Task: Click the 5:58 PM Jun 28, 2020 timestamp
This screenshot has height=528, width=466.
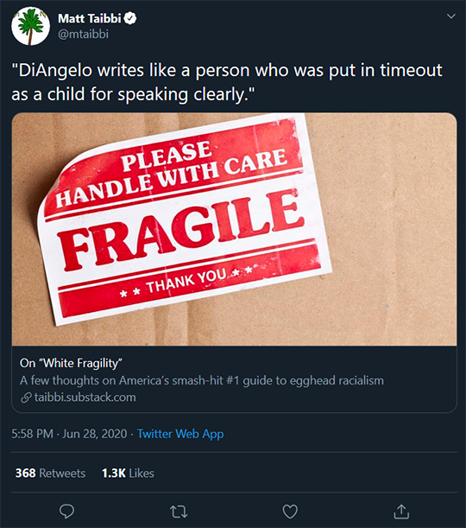Action: pos(69,434)
